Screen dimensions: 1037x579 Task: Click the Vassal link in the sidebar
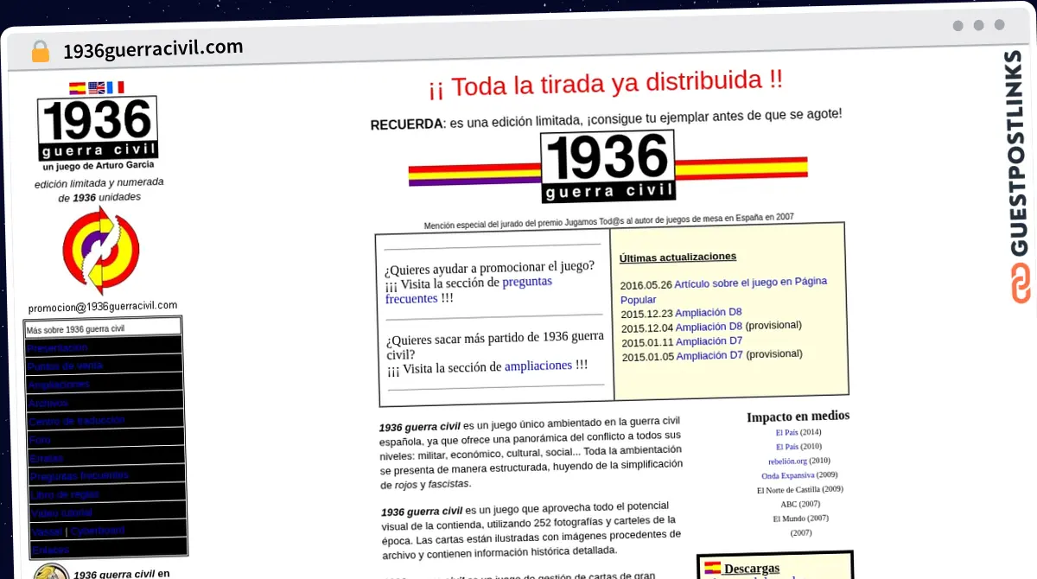48,531
